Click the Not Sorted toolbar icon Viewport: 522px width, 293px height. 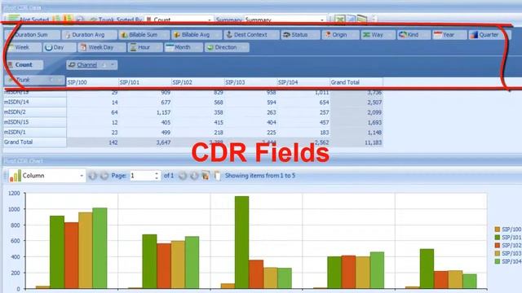[13, 19]
